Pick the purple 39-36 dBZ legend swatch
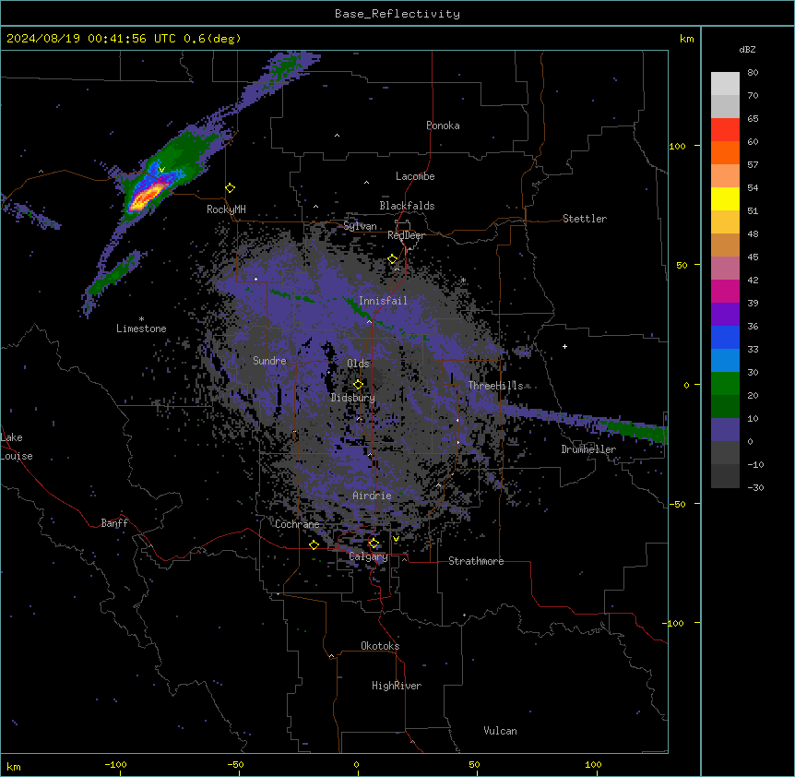795x777 pixels. [x=725, y=315]
